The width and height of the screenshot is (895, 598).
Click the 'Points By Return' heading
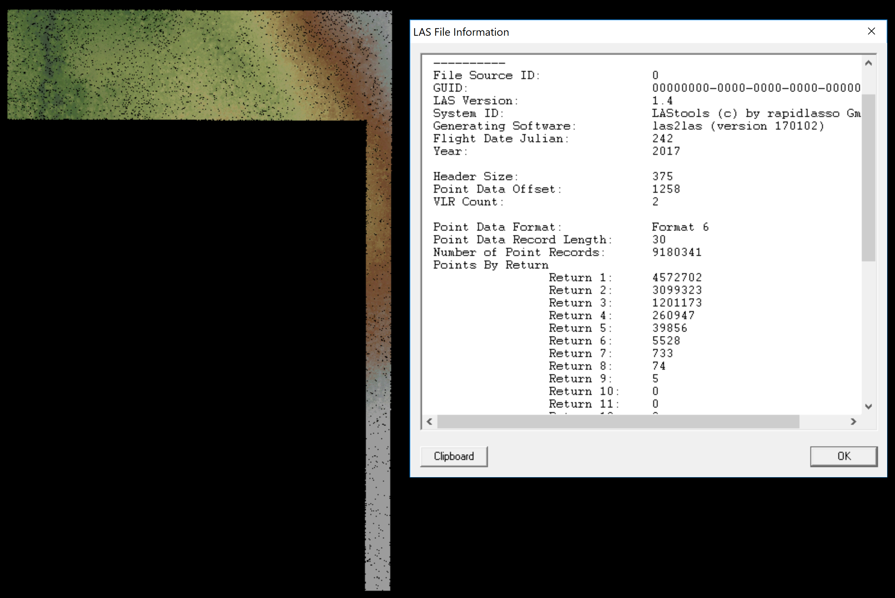(x=490, y=265)
